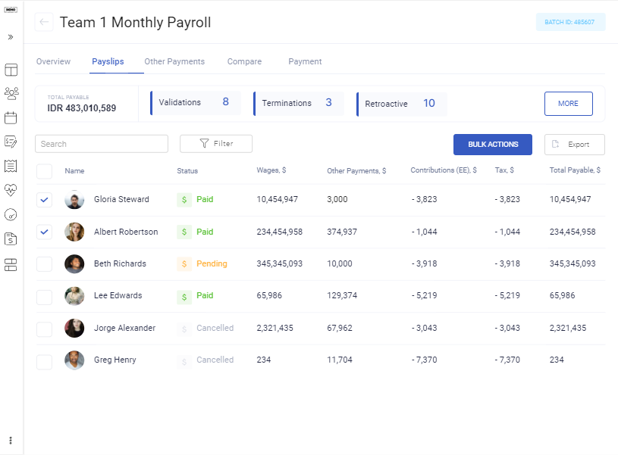Click Albert Robertson's profile avatar
This screenshot has height=455, width=618.
74,232
